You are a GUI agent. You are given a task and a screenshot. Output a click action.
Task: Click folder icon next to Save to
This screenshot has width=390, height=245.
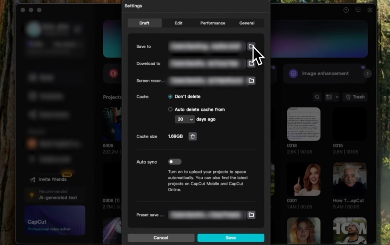[251, 46]
